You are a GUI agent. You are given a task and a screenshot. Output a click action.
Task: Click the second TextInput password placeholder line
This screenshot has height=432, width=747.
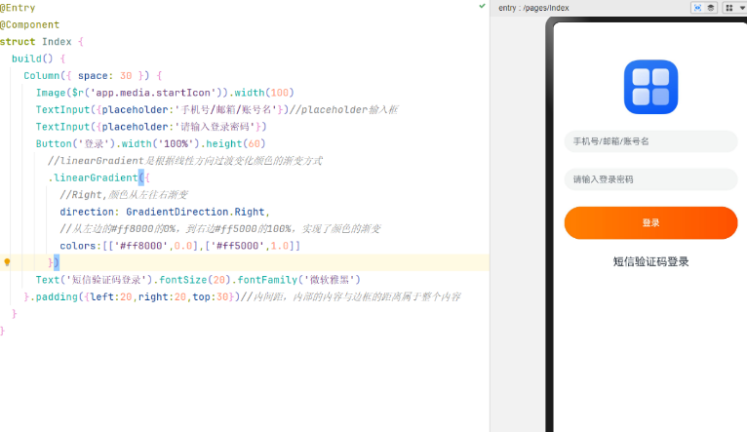[151, 127]
